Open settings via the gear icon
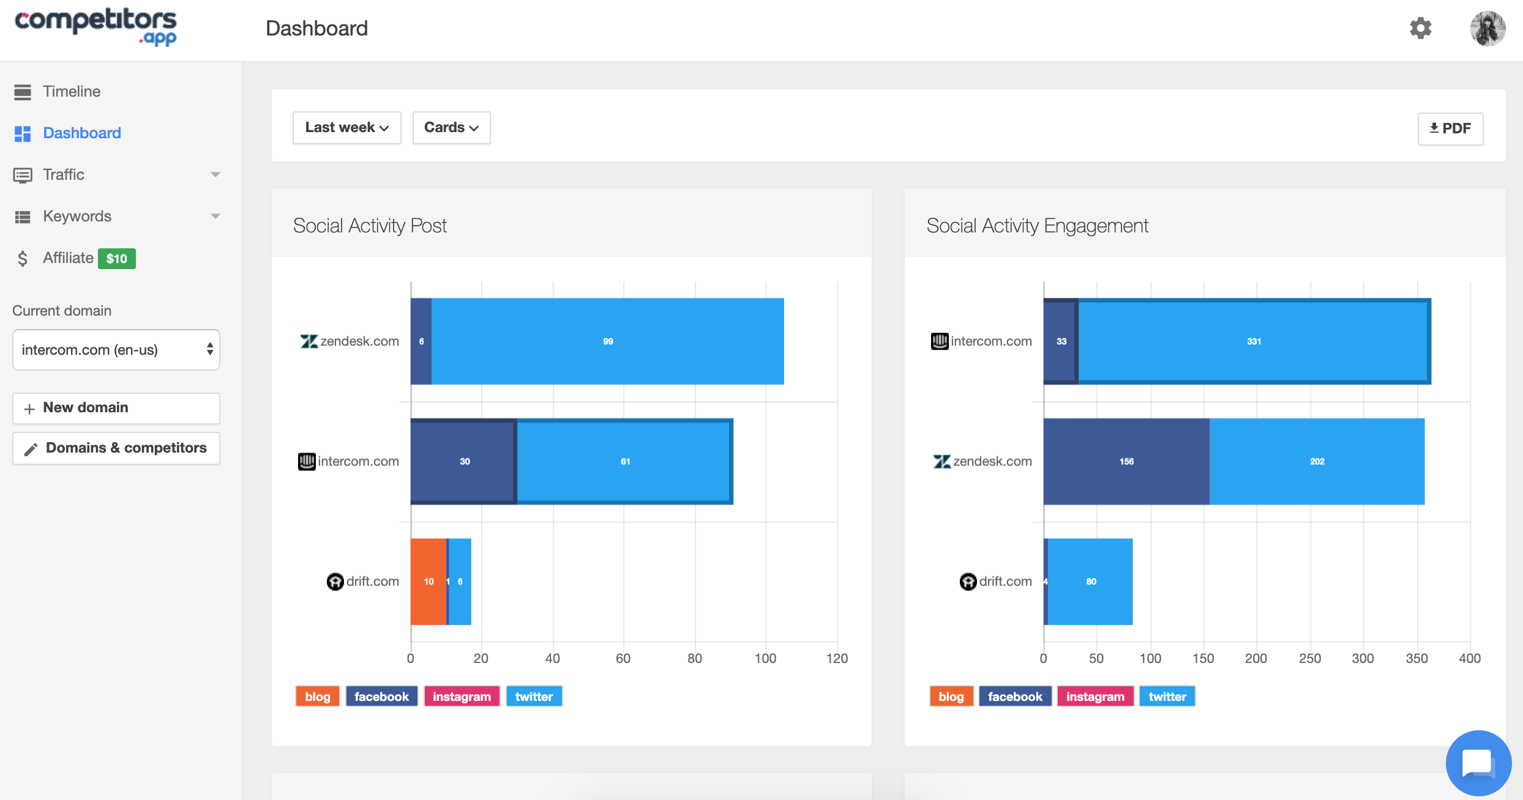Viewport: 1523px width, 800px height. [1421, 28]
